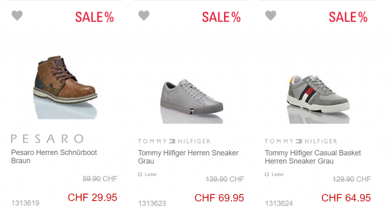Image resolution: width=392 pixels, height=215 pixels.
Task: Click Tommy Hilfiger logo above Casual Basket
Action: (301, 141)
